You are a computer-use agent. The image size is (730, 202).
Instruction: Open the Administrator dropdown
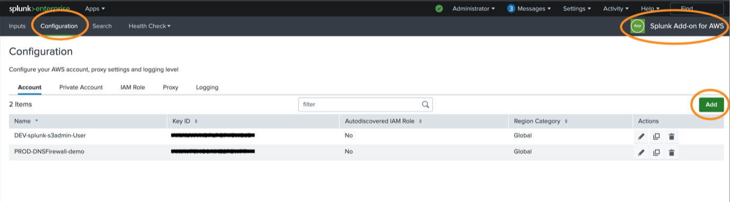tap(473, 8)
